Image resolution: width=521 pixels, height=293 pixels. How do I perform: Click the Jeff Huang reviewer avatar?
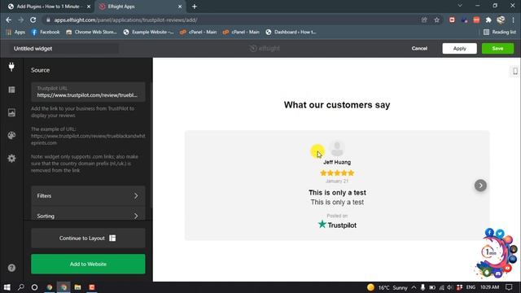coord(337,148)
